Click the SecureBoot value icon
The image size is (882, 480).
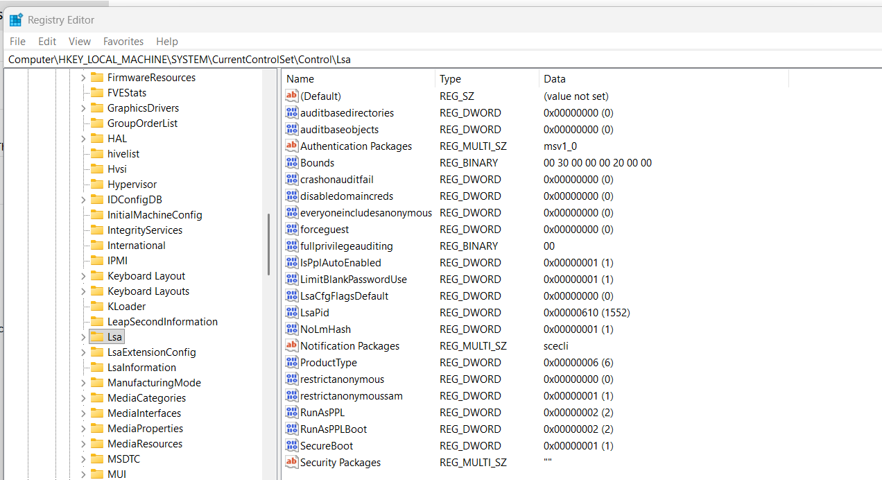tap(292, 446)
